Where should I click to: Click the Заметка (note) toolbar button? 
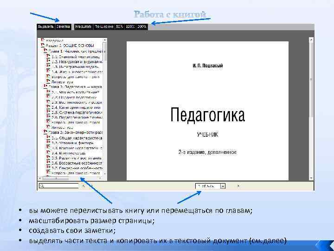tap(63, 26)
